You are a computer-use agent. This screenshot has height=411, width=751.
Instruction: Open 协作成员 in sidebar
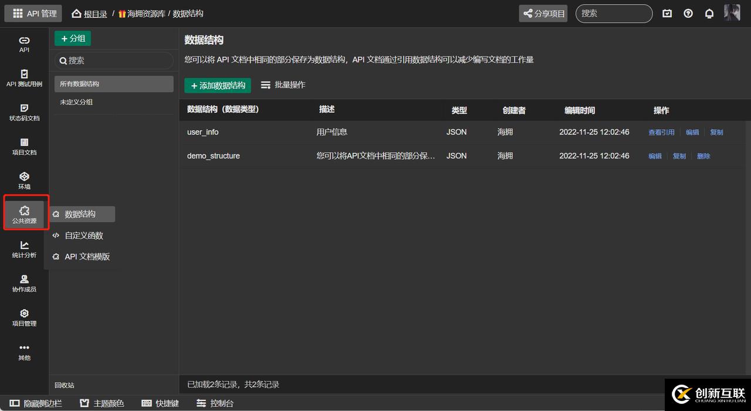24,283
